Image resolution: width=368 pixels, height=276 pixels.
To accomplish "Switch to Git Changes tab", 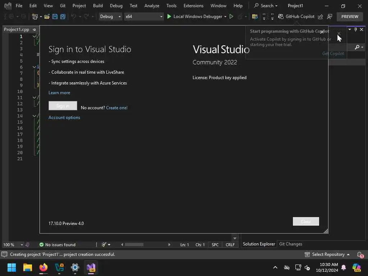I will (290, 244).
